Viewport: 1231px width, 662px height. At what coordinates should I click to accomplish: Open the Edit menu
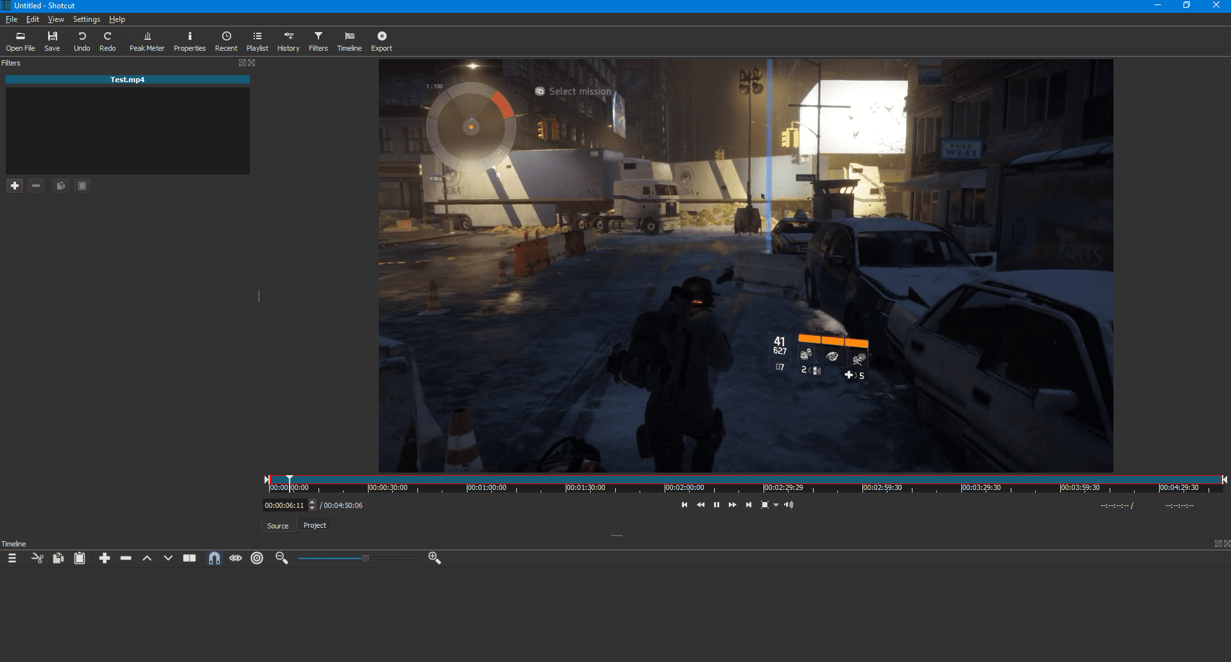(33, 19)
